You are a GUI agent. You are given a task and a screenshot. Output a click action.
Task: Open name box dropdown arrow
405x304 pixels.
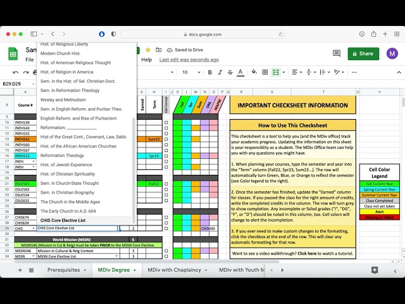(33, 84)
